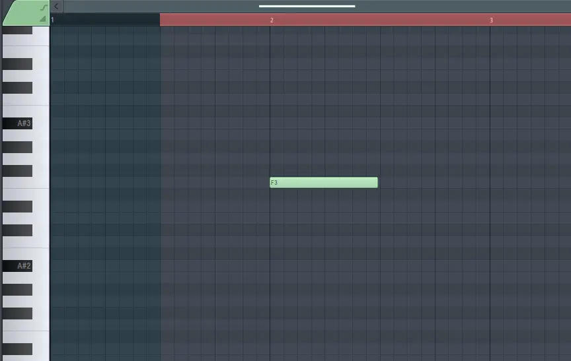
Task: Play the bottom-most D#2 black key
Action: tap(17, 349)
